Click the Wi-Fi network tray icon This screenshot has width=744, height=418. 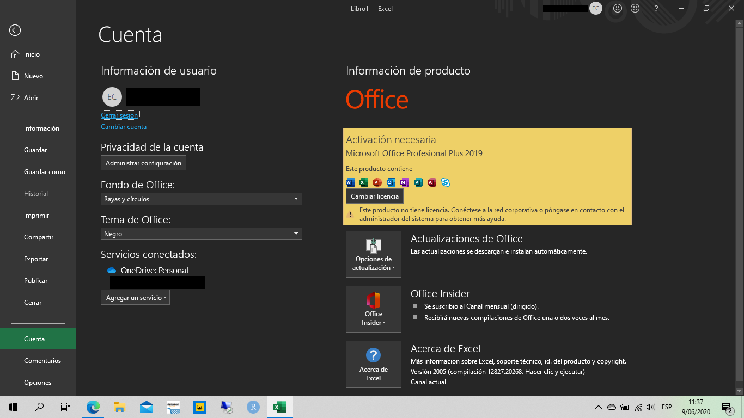[x=638, y=407]
